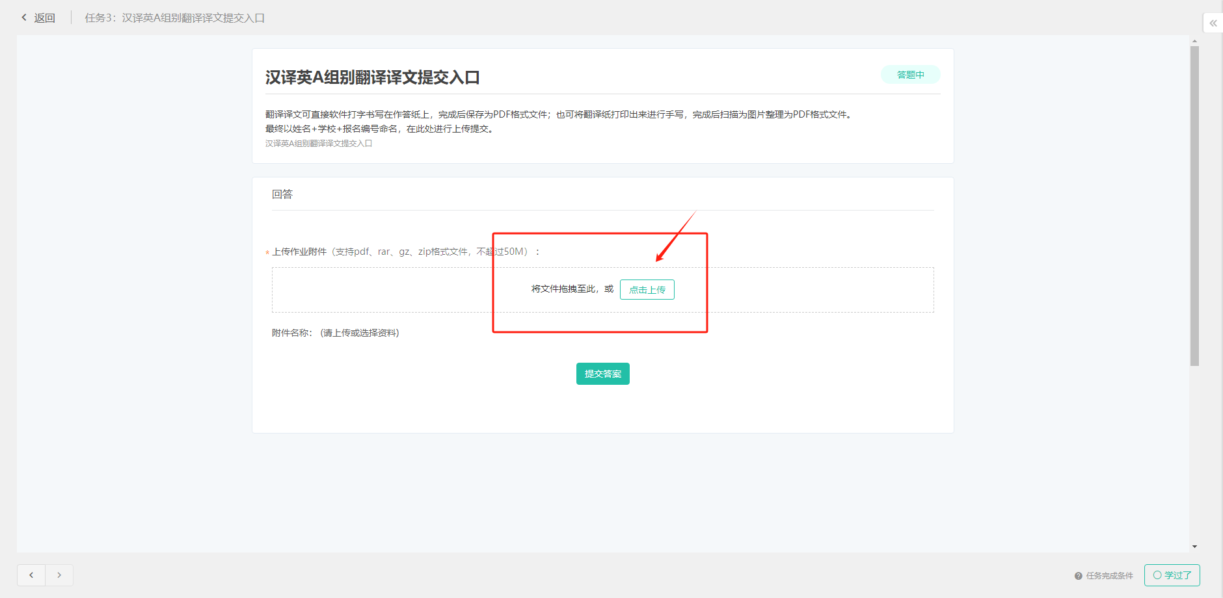This screenshot has width=1223, height=598.
Task: Collapse the side panel with double-chevron icon
Action: click(x=1213, y=23)
